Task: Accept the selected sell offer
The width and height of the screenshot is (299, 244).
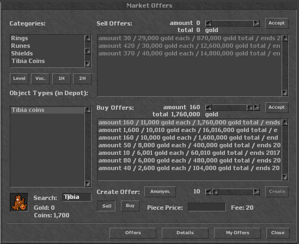Action: 277,23
